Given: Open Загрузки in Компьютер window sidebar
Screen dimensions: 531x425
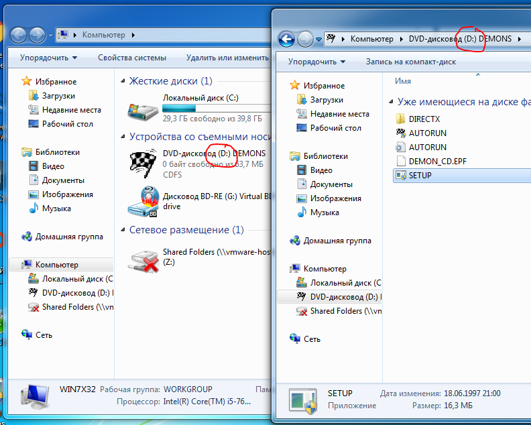Looking at the screenshot, I should [58, 96].
